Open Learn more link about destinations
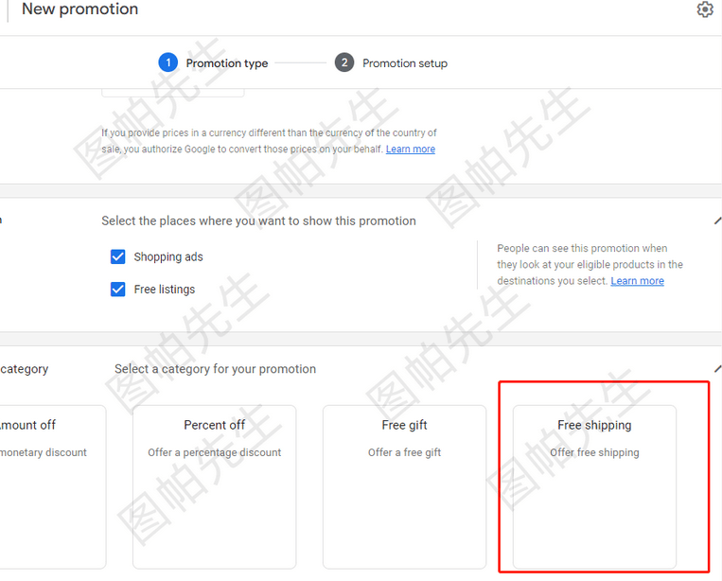 637,281
